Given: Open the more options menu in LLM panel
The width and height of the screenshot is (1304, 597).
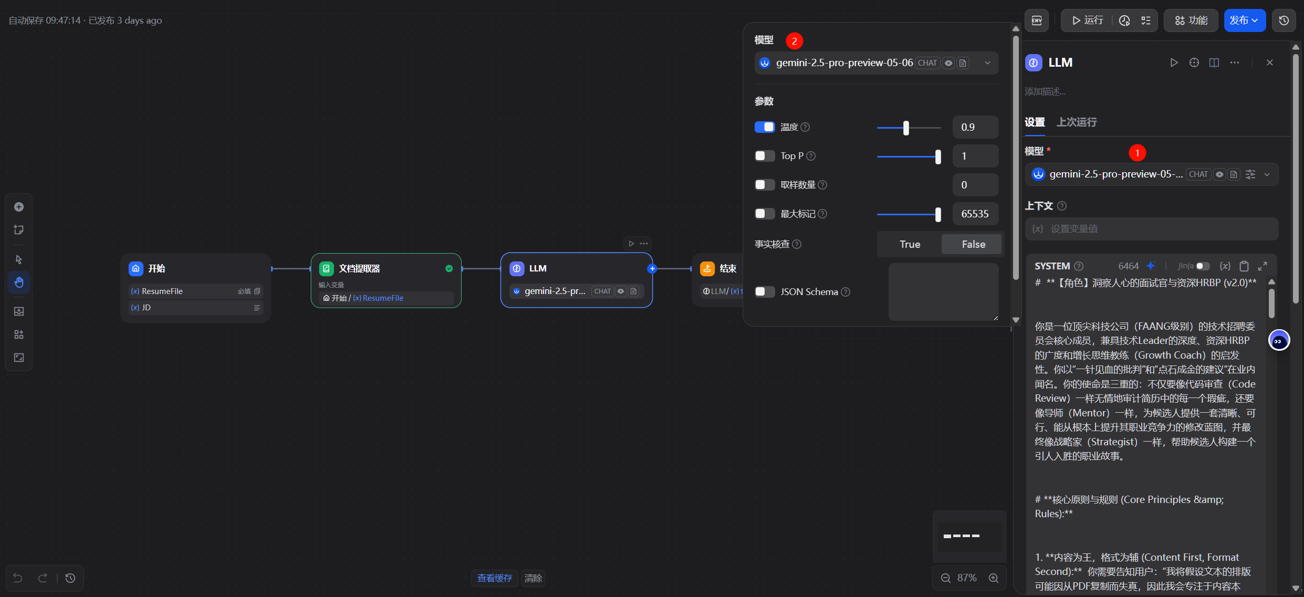Looking at the screenshot, I should 1235,62.
